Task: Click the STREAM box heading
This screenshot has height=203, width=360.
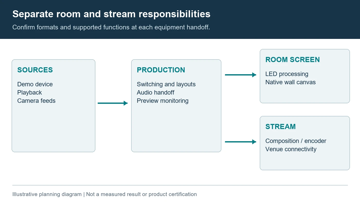Action: tap(281, 126)
